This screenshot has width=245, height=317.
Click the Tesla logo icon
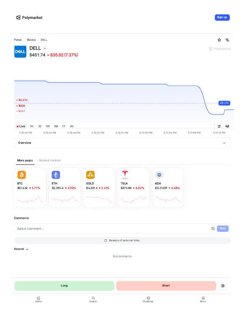click(x=125, y=175)
